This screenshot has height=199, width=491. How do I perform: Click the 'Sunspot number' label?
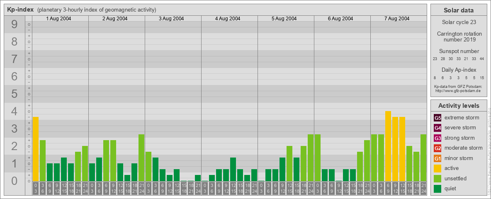(x=459, y=51)
